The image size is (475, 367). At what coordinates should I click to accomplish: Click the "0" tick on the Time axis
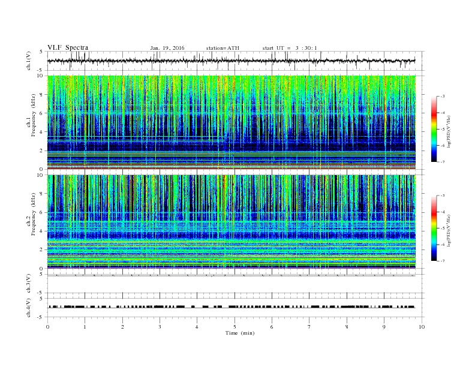pos(47,327)
